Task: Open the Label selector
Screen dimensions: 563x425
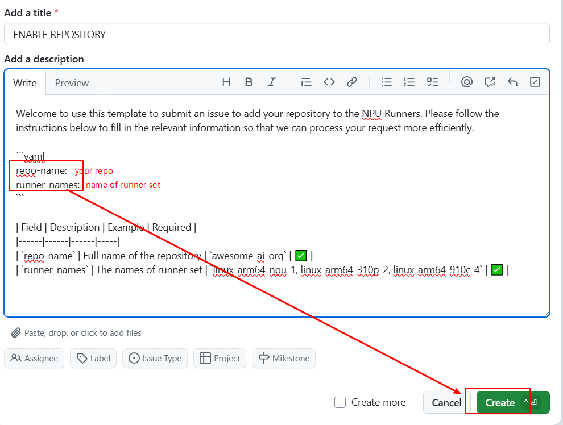Action: coord(93,359)
